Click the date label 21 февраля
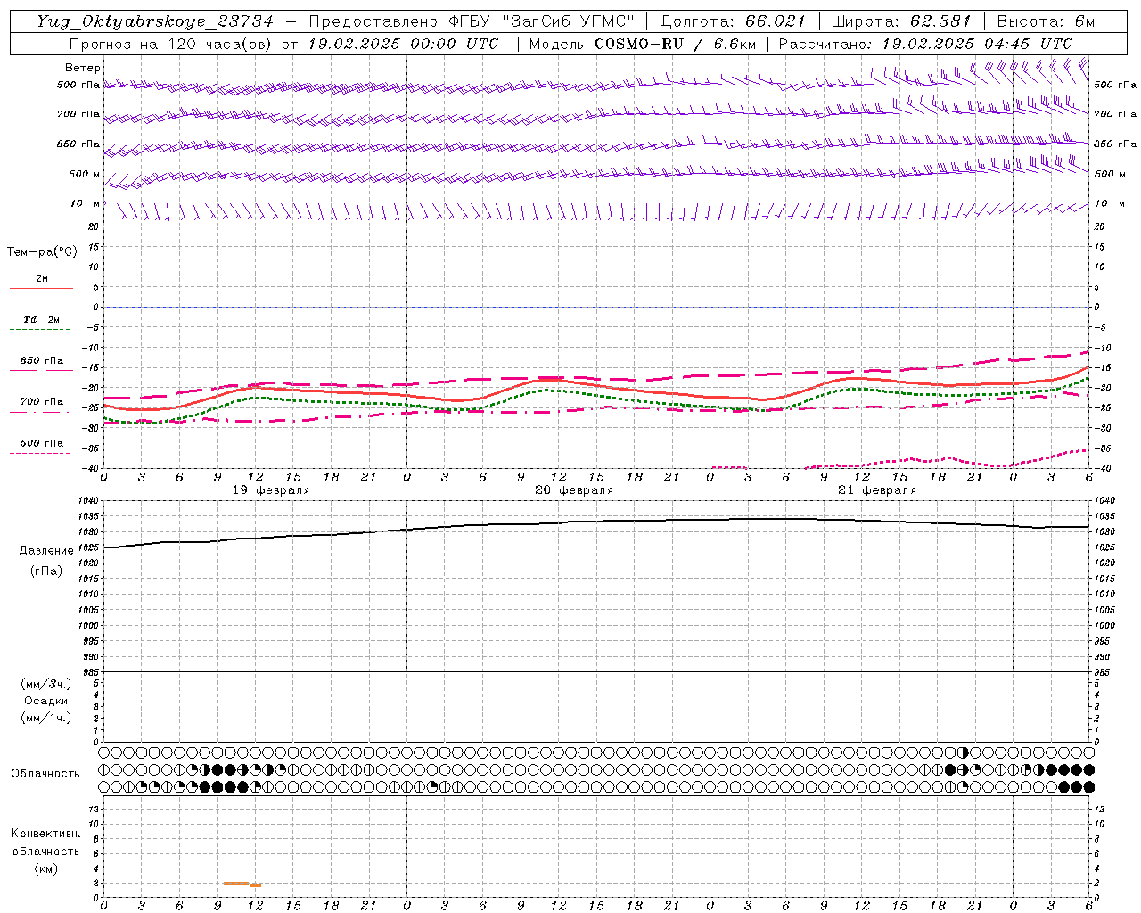1141x913 pixels. tap(877, 490)
